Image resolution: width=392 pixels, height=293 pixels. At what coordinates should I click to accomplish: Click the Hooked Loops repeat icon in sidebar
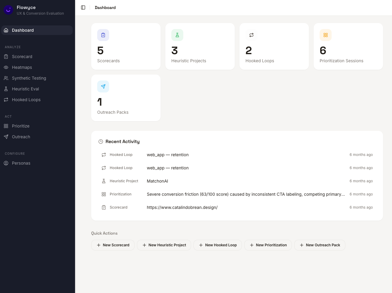pos(6,100)
